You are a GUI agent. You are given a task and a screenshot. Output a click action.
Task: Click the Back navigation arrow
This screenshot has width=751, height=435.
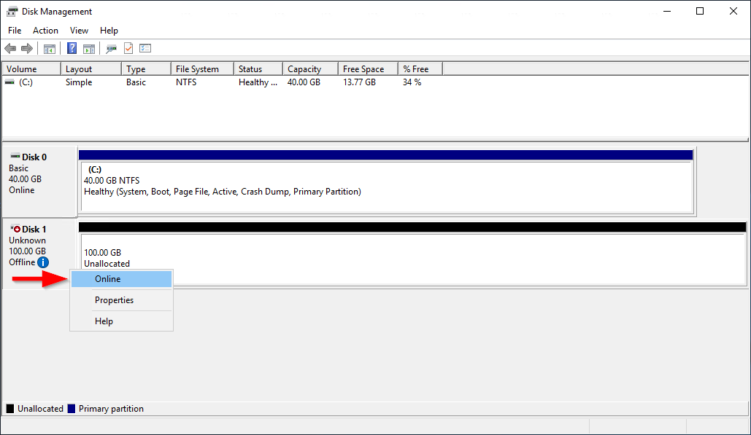coord(9,48)
